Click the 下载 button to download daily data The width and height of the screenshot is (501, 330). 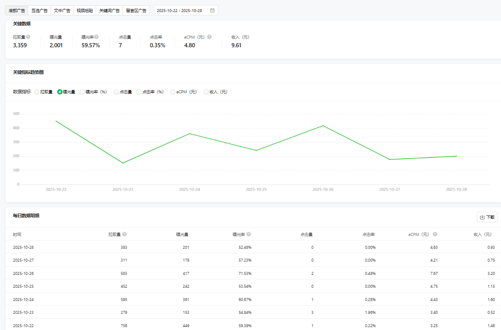pyautogui.click(x=487, y=217)
